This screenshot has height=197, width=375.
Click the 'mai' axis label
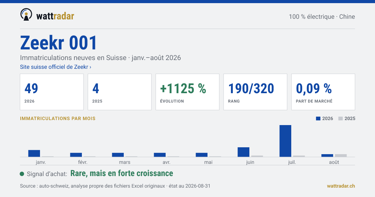click(208, 162)
